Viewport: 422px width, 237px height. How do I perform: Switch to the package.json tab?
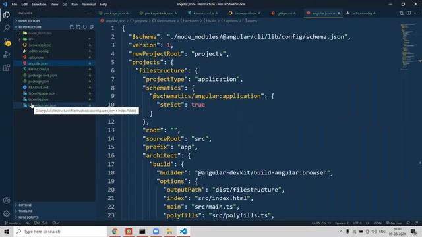pyautogui.click(x=114, y=13)
